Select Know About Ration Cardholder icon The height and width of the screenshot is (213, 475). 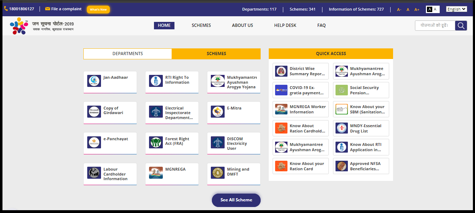[x=281, y=128]
